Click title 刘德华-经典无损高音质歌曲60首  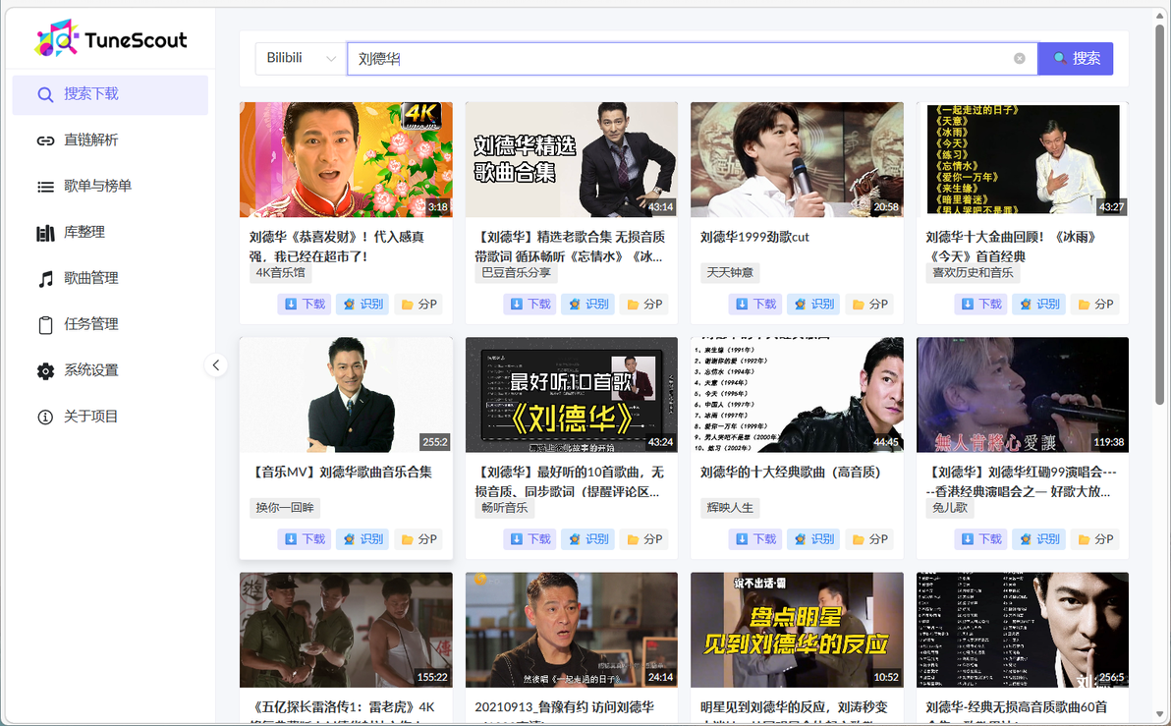tap(1017, 707)
